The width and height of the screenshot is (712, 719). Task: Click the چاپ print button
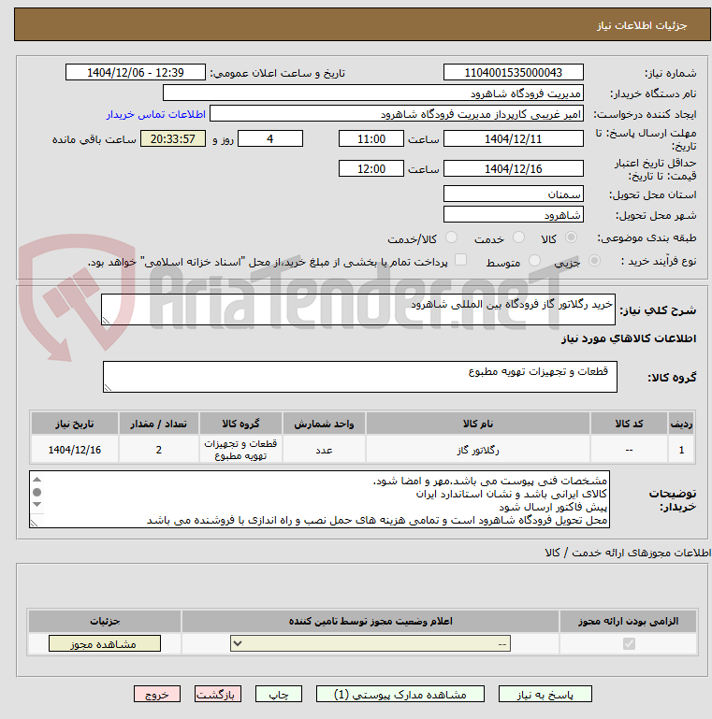[279, 695]
